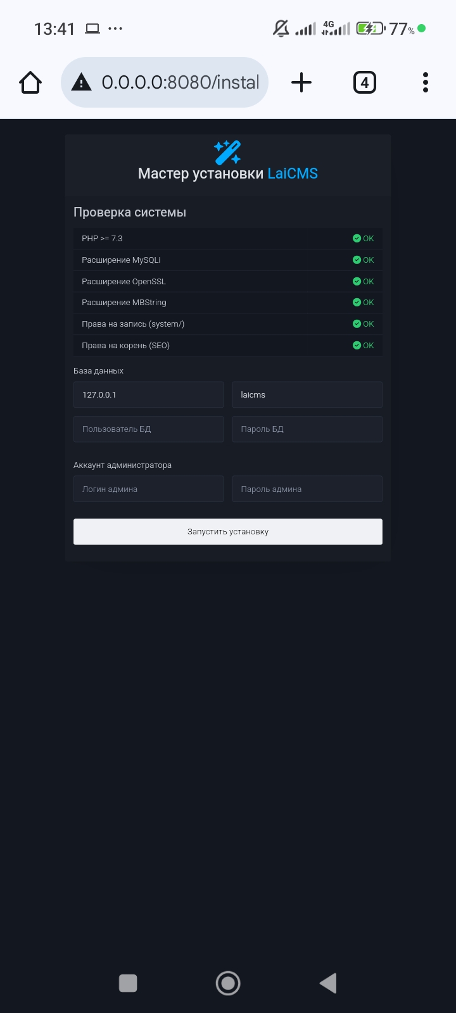Tap OK check for system/ write permissions
This screenshot has width=456, height=1013.
pyautogui.click(x=357, y=324)
